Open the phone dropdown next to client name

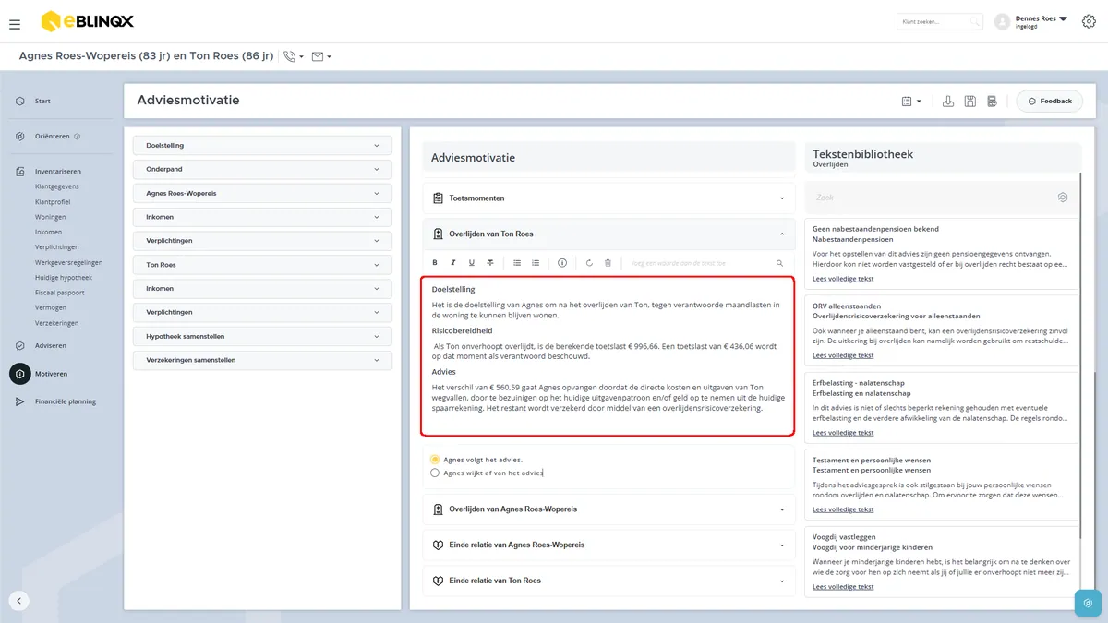click(x=294, y=56)
